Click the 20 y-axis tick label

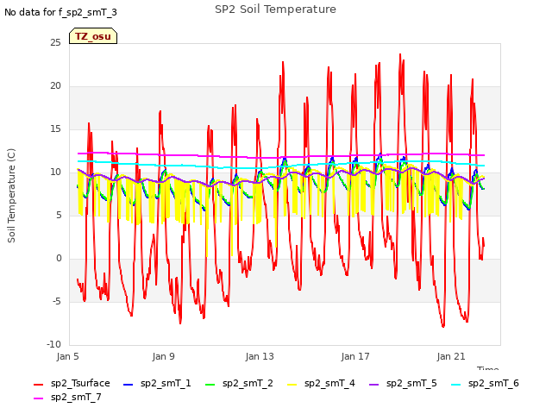pos(55,86)
